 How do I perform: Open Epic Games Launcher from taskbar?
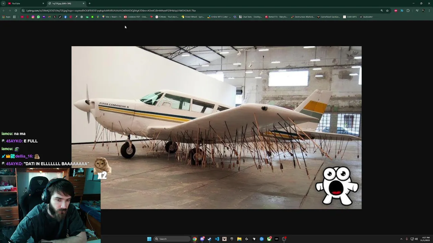(x=232, y=239)
